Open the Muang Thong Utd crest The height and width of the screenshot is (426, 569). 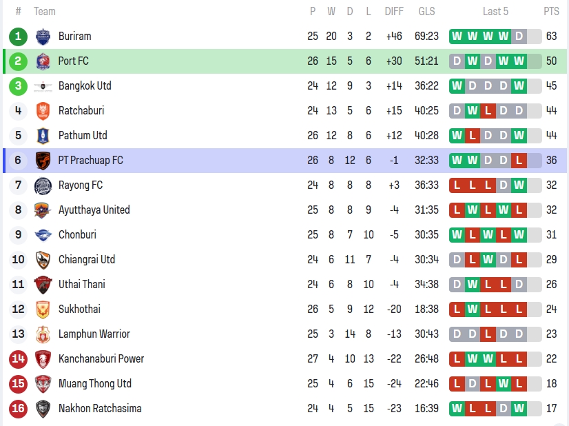pos(43,384)
